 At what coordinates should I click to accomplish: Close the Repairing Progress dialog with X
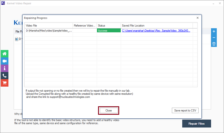(x=198, y=18)
